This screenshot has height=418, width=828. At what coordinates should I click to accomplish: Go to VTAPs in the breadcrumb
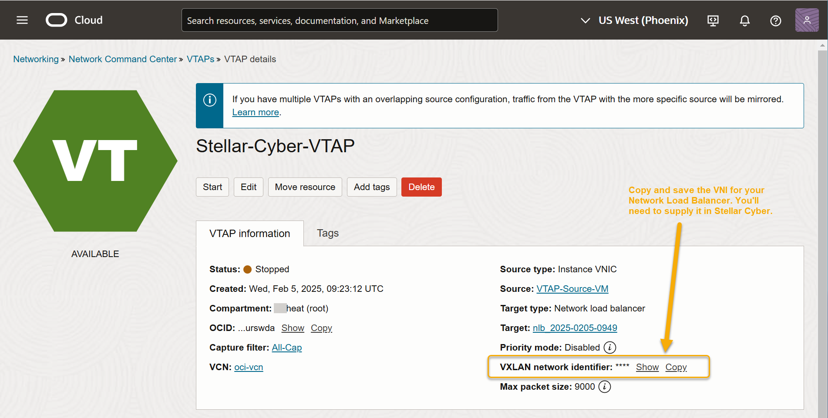200,59
